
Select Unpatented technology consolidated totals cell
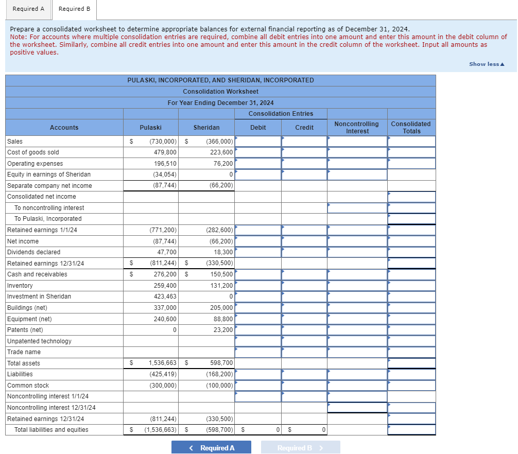click(411, 341)
